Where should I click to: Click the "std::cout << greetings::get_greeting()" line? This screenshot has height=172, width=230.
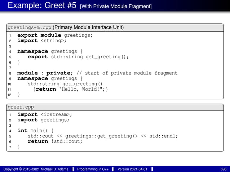click(103, 136)
